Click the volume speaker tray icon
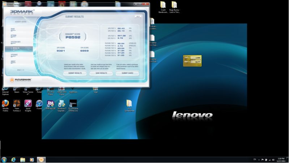This screenshot has width=289, height=163. pos(273,160)
